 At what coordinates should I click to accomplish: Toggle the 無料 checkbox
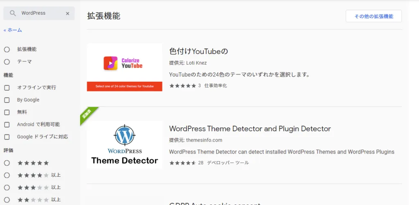[7, 112]
